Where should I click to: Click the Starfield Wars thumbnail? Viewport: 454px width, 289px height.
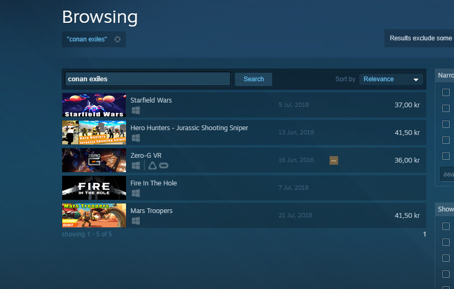(x=94, y=105)
